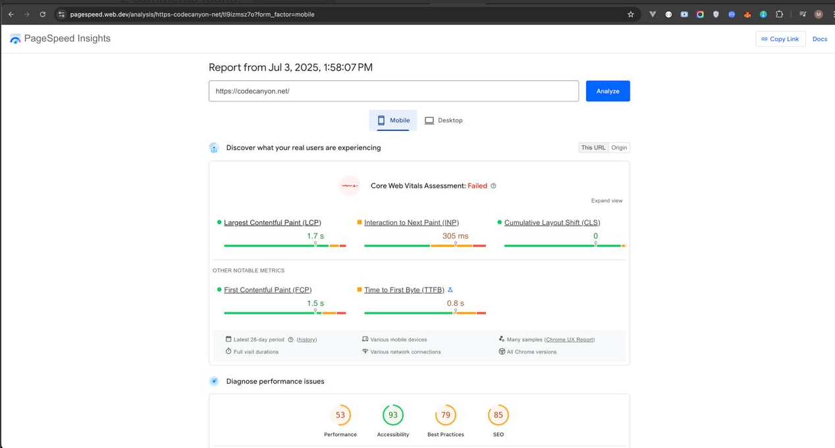835x448 pixels.
Task: Reload the PageSpeed report page
Action: point(43,14)
